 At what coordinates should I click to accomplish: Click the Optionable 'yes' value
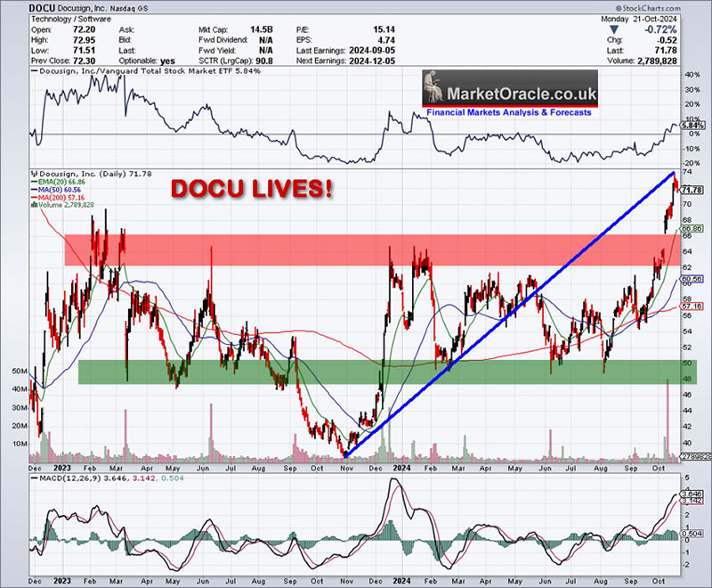click(167, 61)
